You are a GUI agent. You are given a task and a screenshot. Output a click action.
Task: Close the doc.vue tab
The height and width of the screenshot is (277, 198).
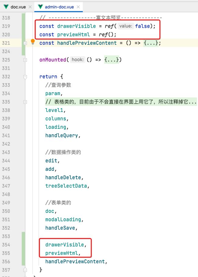click(x=30, y=7)
